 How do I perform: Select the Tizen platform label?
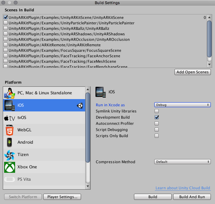click(23, 154)
